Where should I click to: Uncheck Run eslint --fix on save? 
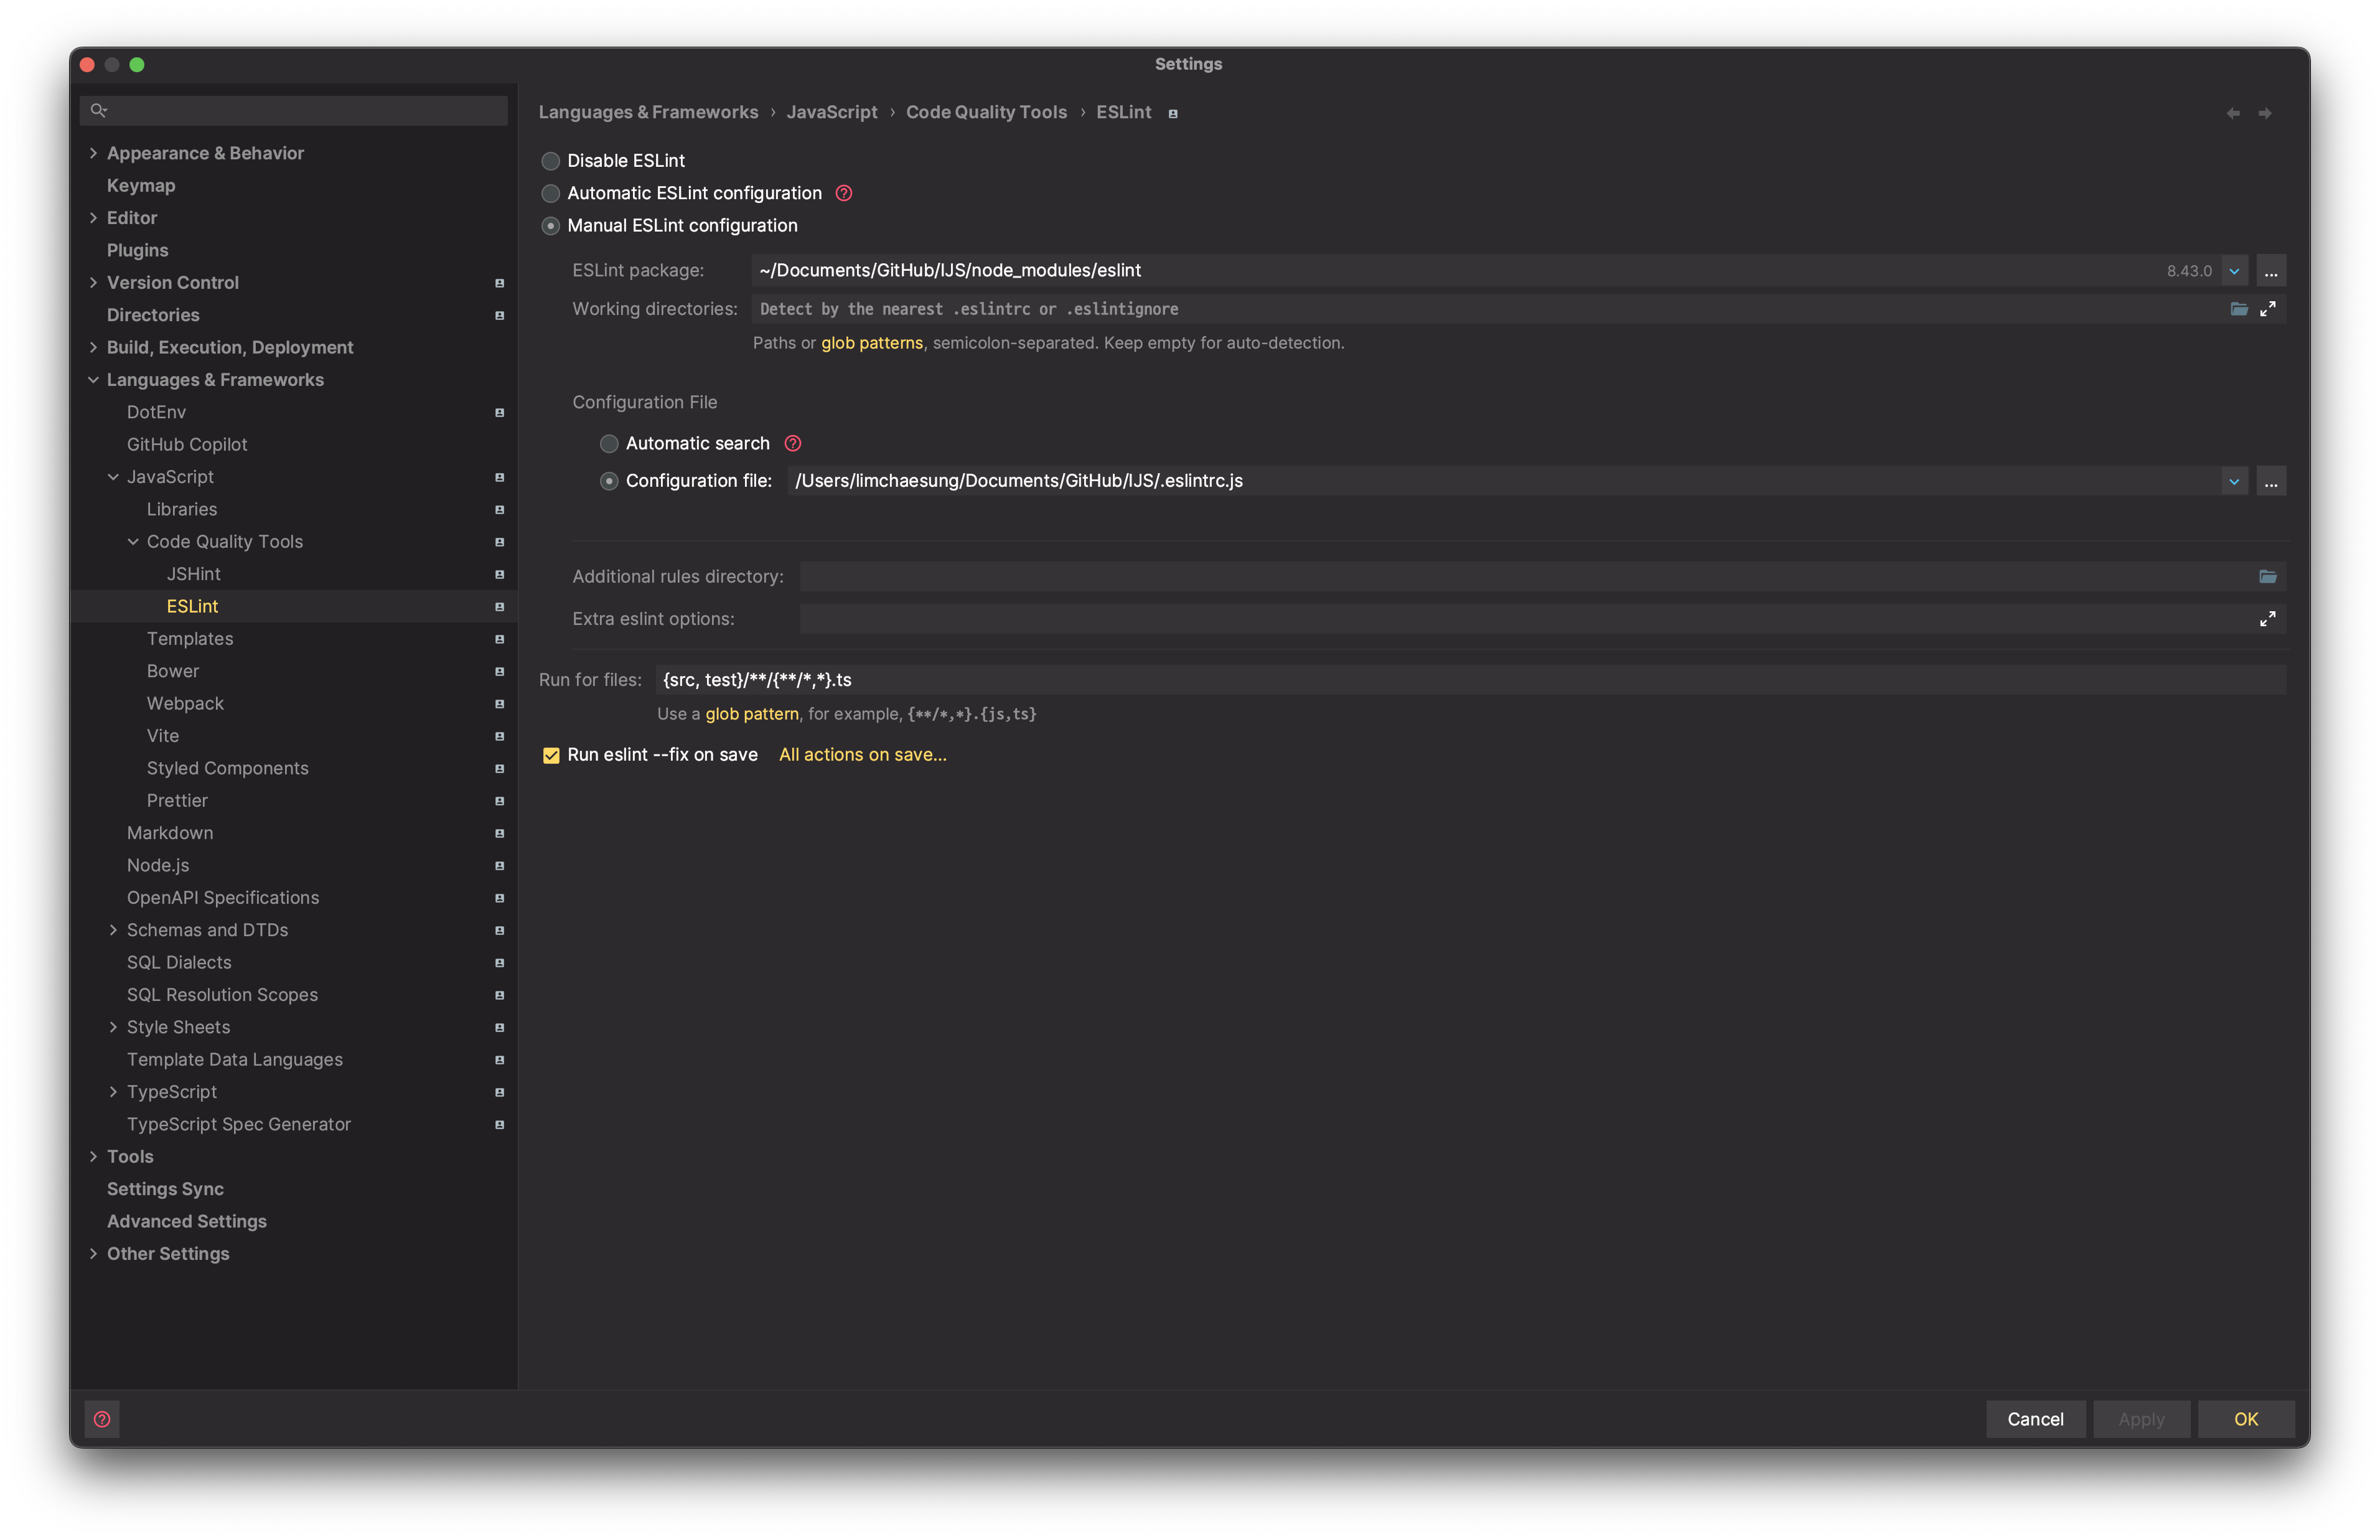click(x=551, y=755)
